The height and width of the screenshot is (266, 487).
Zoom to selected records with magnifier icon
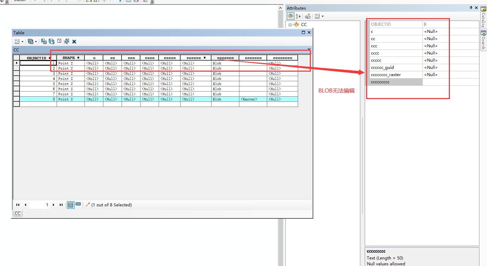[66, 41]
